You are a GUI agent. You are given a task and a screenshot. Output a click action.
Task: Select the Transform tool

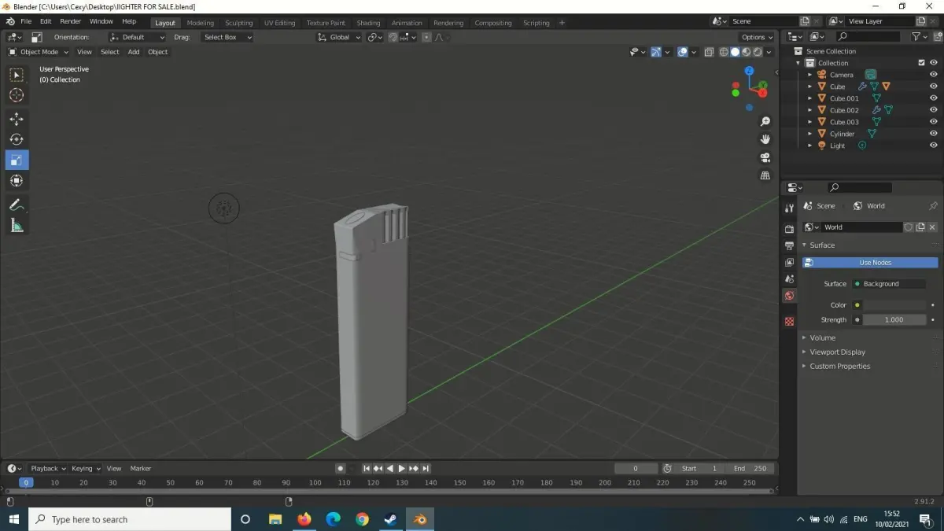[17, 181]
